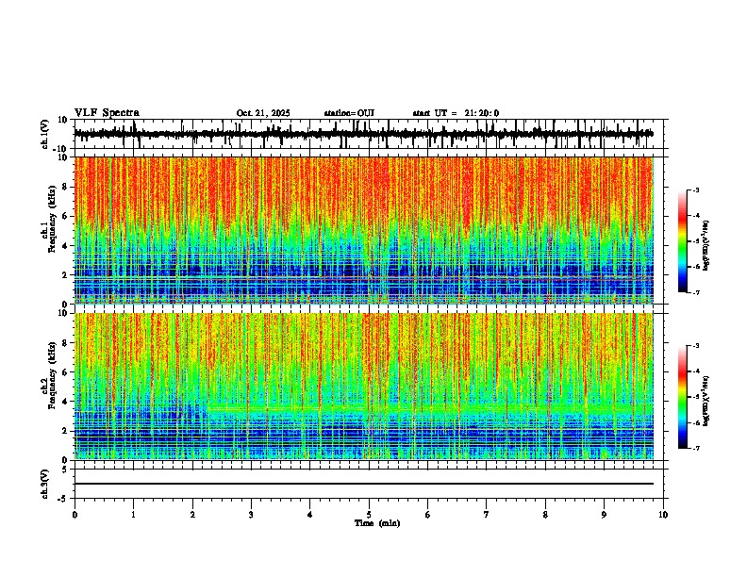Click the "-10" tick on ch.1(V) axis

[61, 149]
